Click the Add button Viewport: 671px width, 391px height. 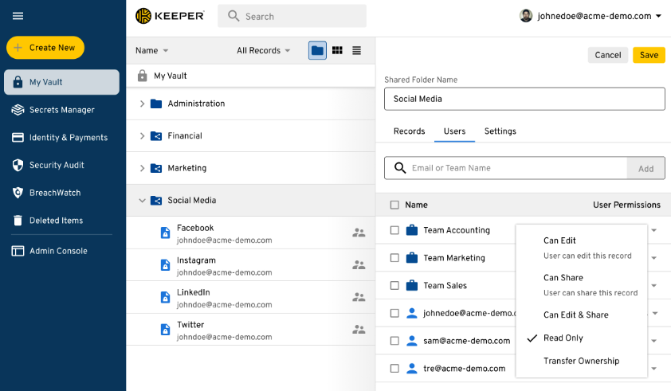click(645, 168)
